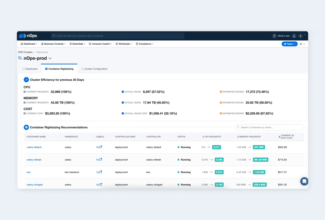325x220 pixels.
Task: Open the ken container link
Action: [x=28, y=172]
